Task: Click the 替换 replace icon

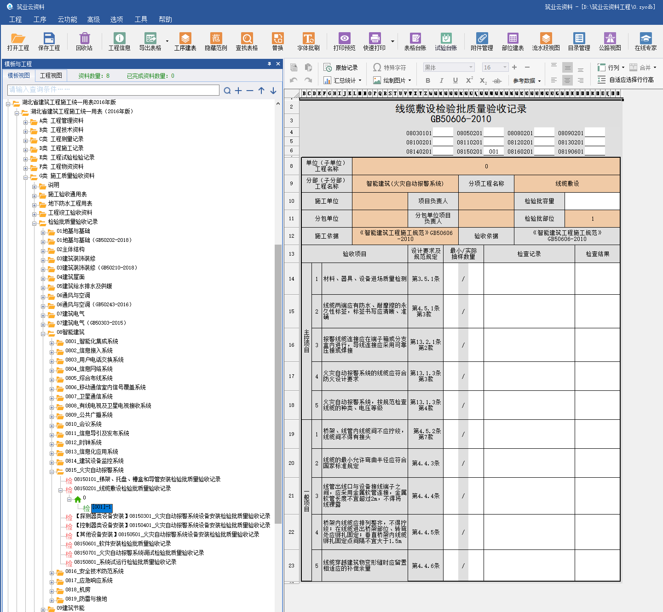Action: [x=277, y=41]
